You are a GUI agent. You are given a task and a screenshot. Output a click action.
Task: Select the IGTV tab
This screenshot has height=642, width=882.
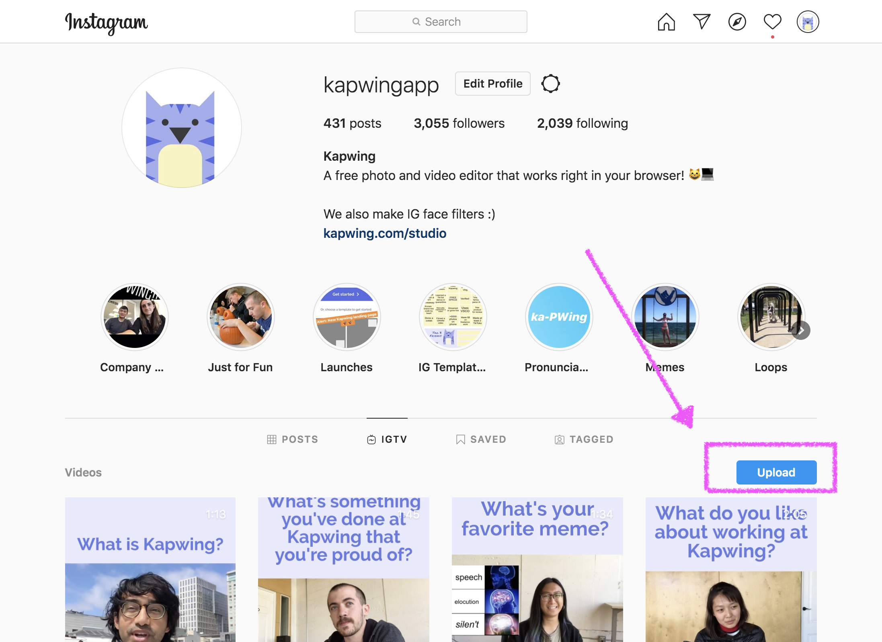point(387,439)
